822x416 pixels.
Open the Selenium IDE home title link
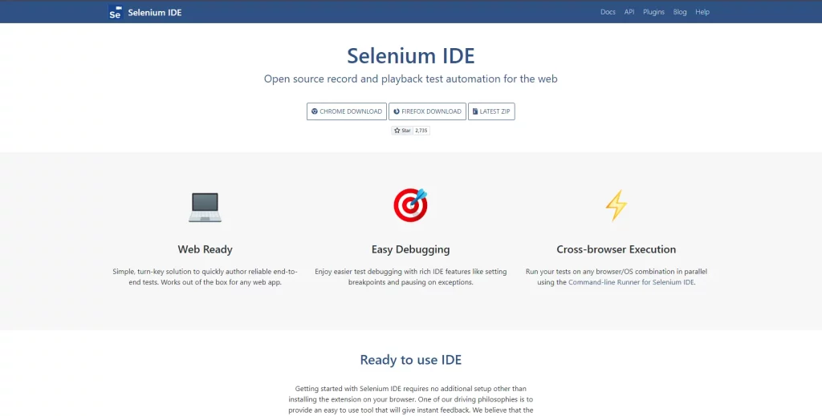pos(155,13)
